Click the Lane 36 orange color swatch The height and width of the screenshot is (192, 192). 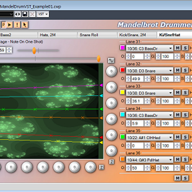point(122,159)
